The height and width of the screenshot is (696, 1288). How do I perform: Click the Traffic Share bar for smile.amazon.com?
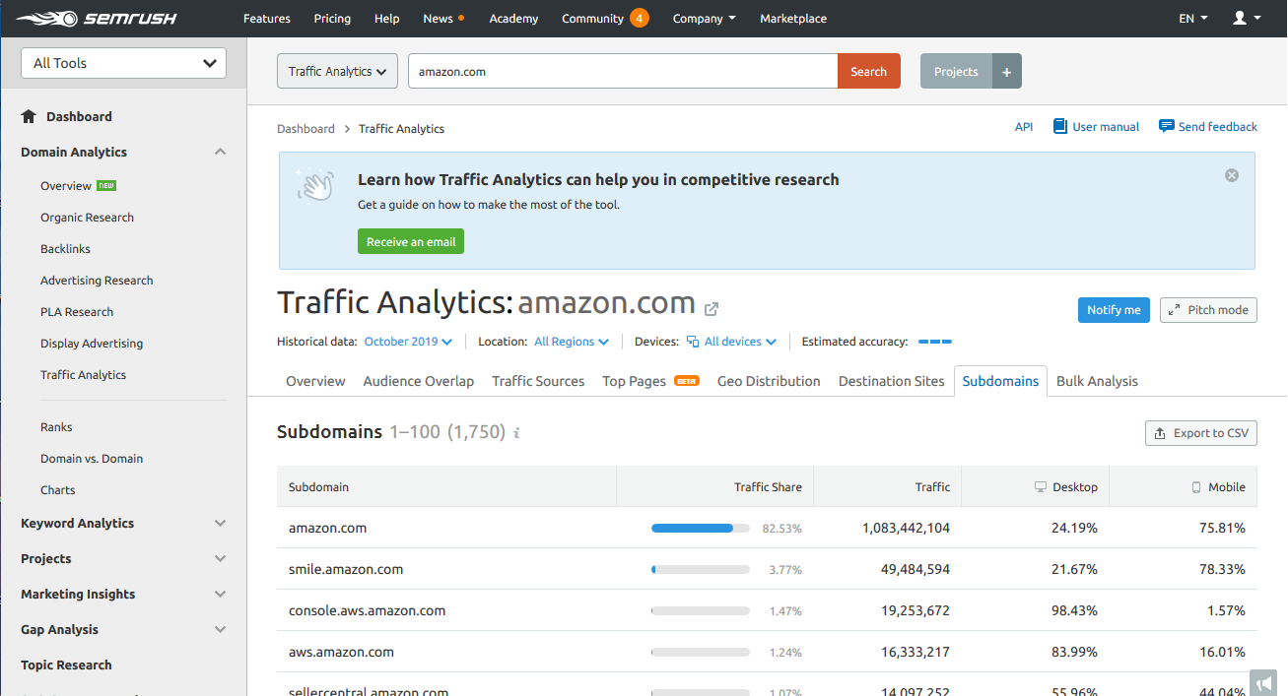700,568
